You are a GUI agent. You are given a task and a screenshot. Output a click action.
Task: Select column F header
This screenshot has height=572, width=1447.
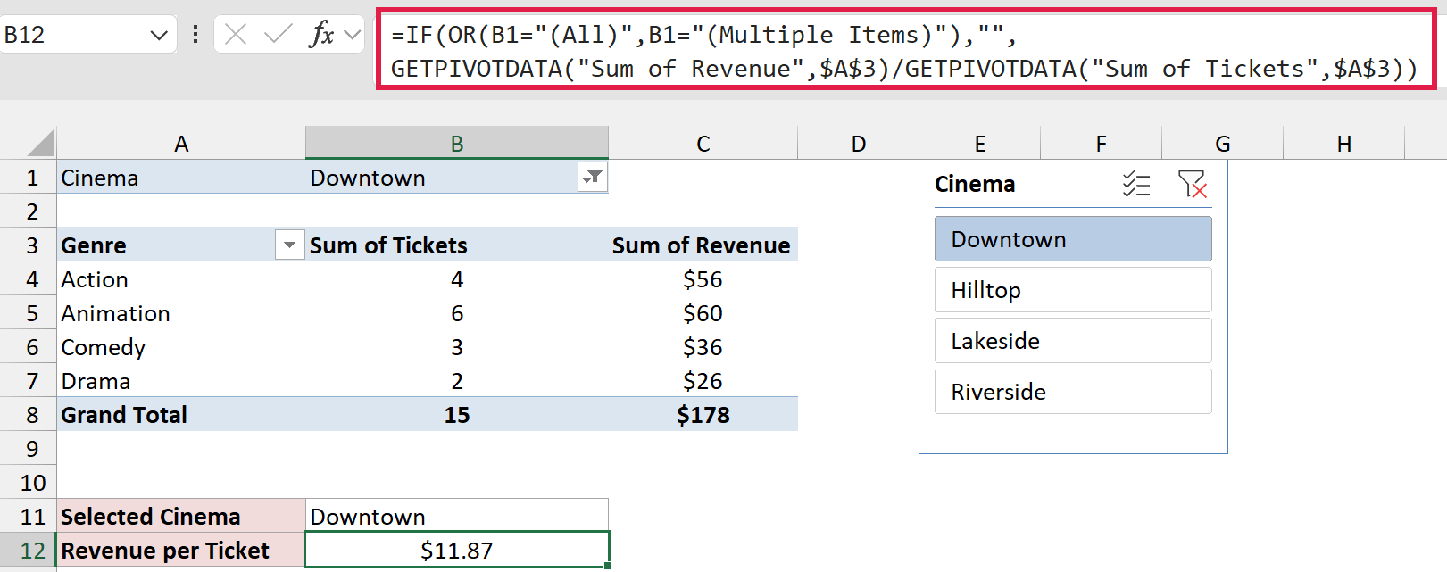pos(1102,144)
